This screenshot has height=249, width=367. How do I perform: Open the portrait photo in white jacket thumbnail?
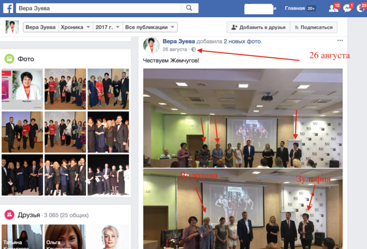click(x=22, y=89)
